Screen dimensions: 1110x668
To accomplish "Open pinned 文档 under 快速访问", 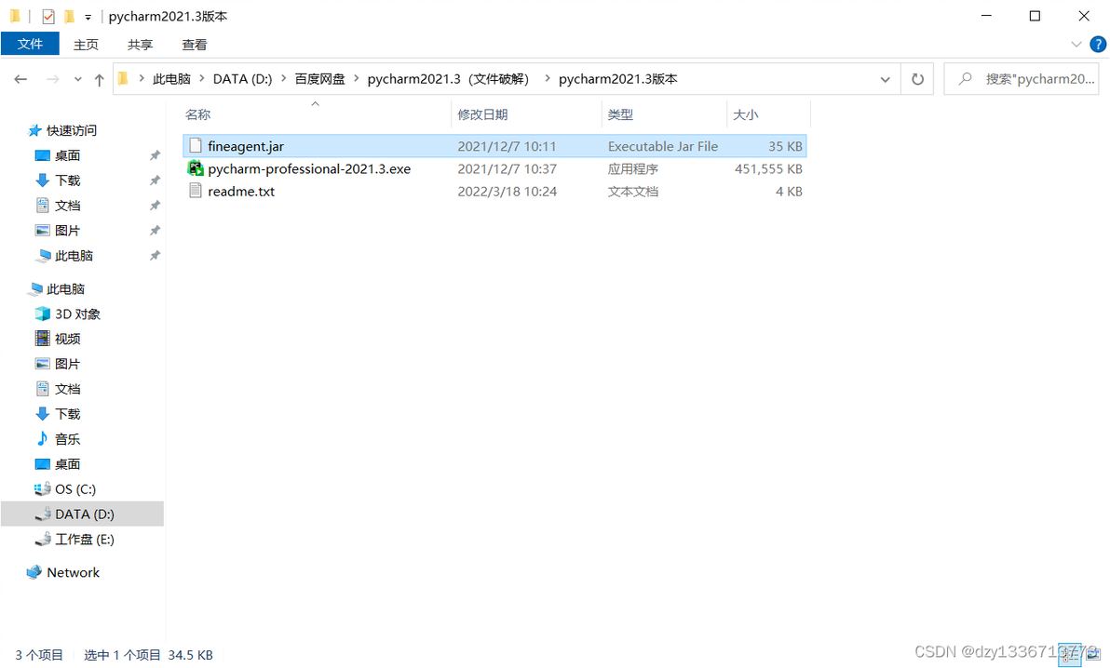I will pos(67,206).
